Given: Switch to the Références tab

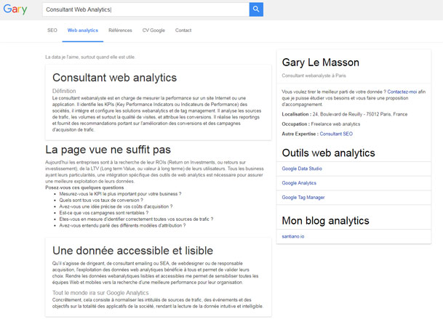Looking at the screenshot, I should (x=120, y=31).
